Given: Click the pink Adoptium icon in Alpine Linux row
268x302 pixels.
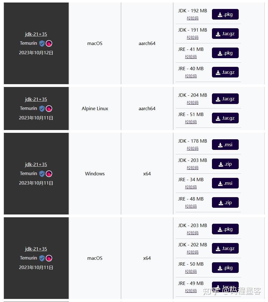Looking at the screenshot, I should [x=49, y=108].
